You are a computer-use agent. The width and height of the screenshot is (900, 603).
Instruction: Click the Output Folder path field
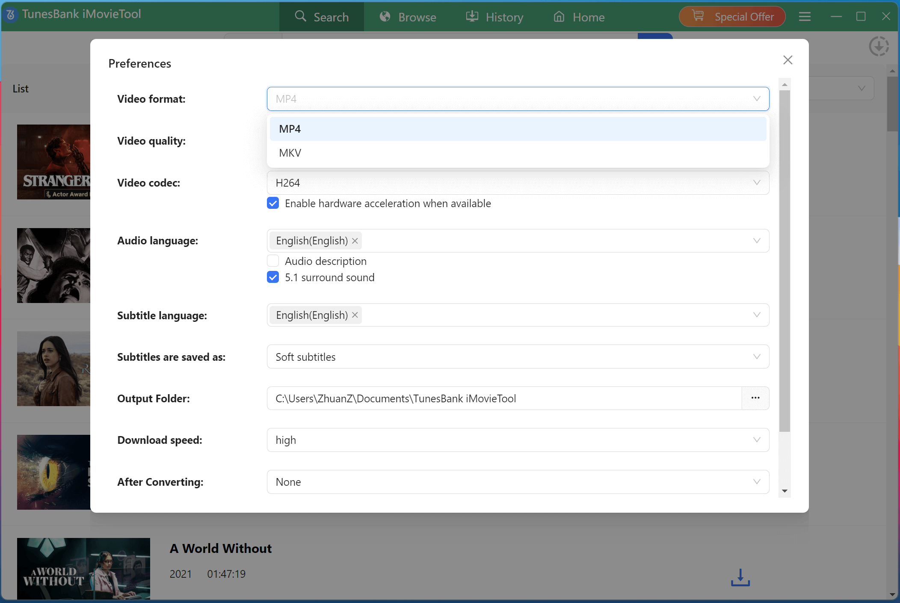click(x=504, y=398)
